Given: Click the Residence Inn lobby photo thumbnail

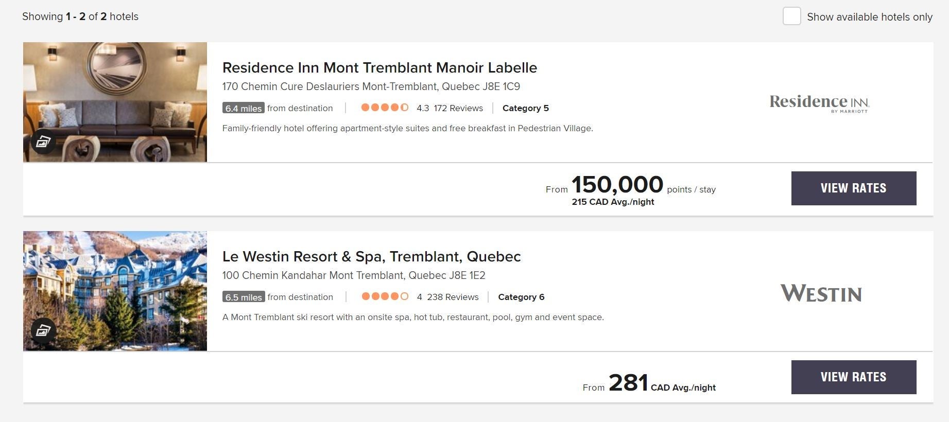Looking at the screenshot, I should pos(115,102).
